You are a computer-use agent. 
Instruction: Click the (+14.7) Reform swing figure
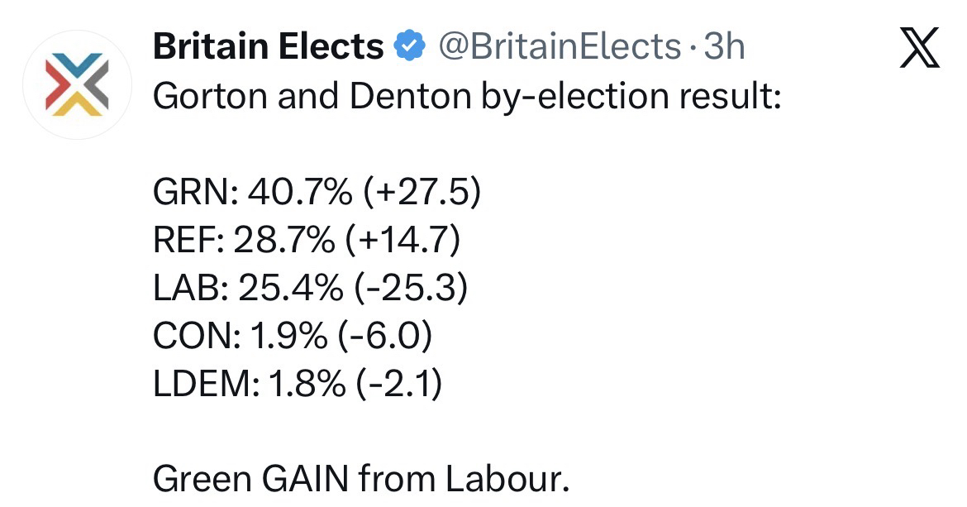pos(402,241)
